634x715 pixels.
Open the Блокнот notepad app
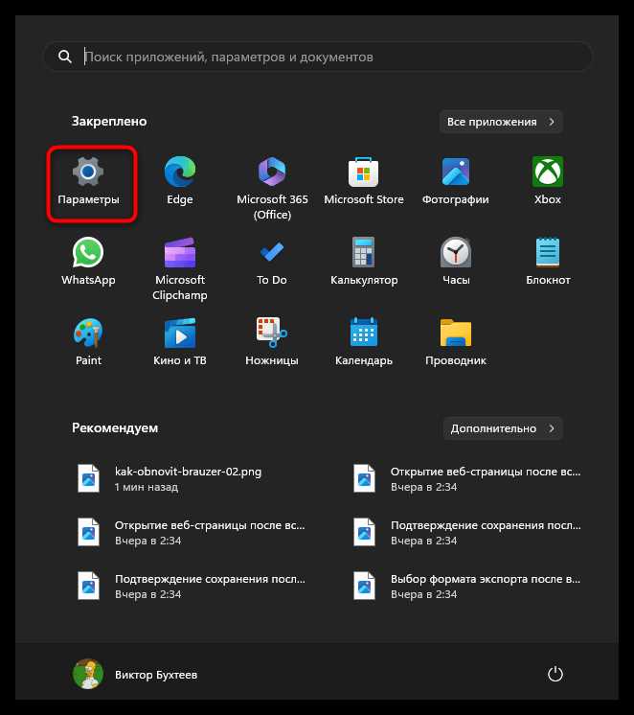[548, 262]
